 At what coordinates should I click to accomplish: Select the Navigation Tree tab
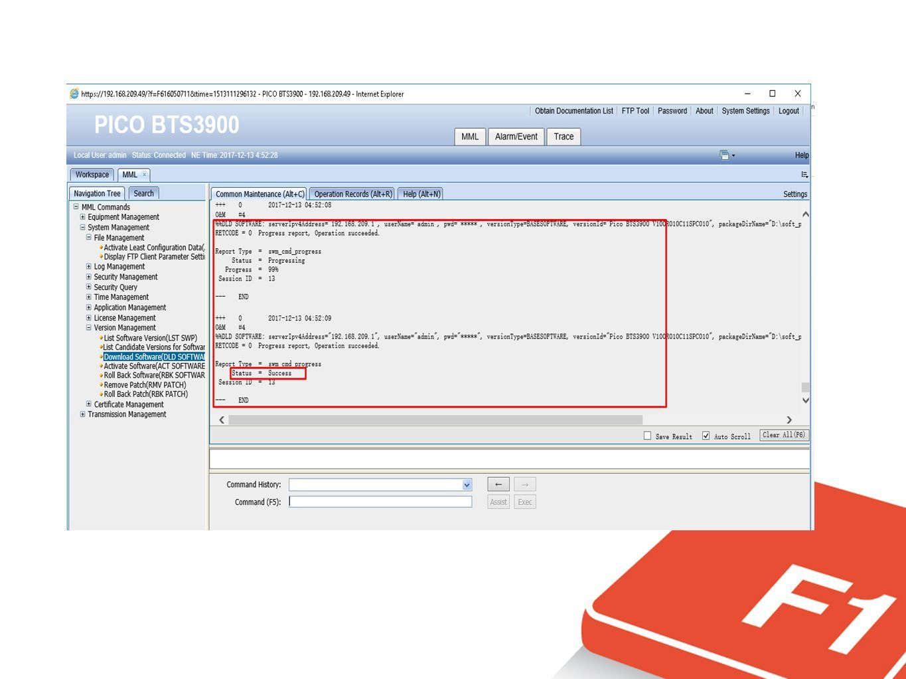coord(97,193)
